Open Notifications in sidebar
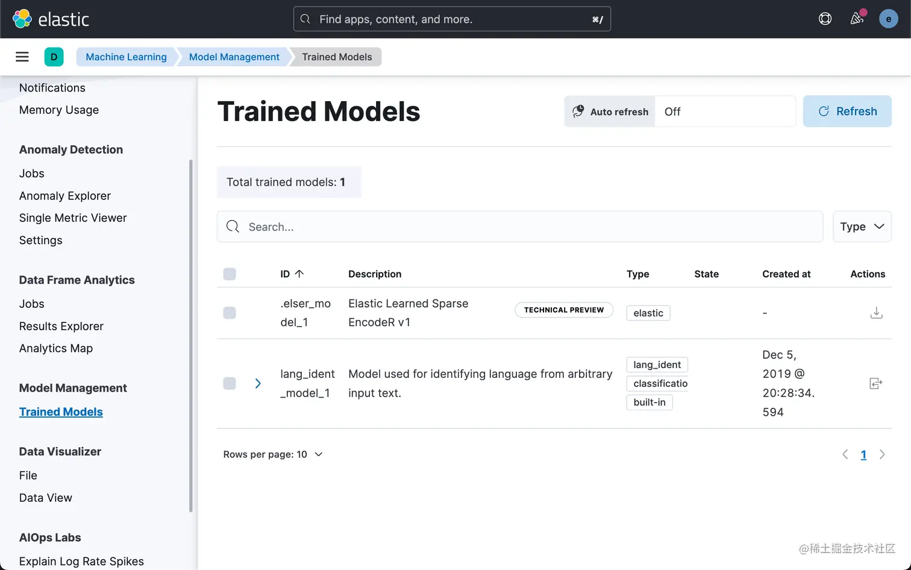The image size is (911, 570). tap(52, 88)
